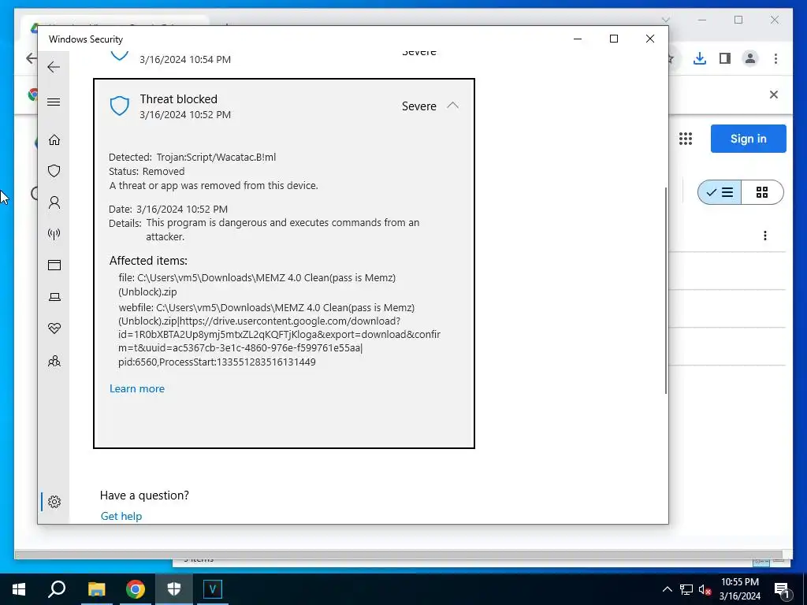Click the 'Status: Removed' text
This screenshot has width=807, height=605.
point(147,171)
